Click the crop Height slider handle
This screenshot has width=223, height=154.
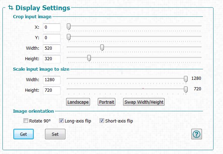[89, 58]
